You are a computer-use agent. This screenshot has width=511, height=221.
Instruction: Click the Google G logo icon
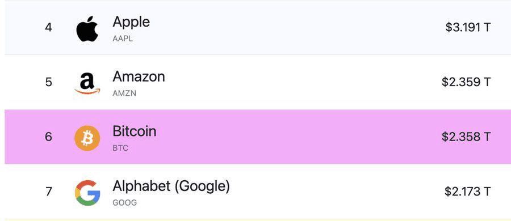pos(87,193)
